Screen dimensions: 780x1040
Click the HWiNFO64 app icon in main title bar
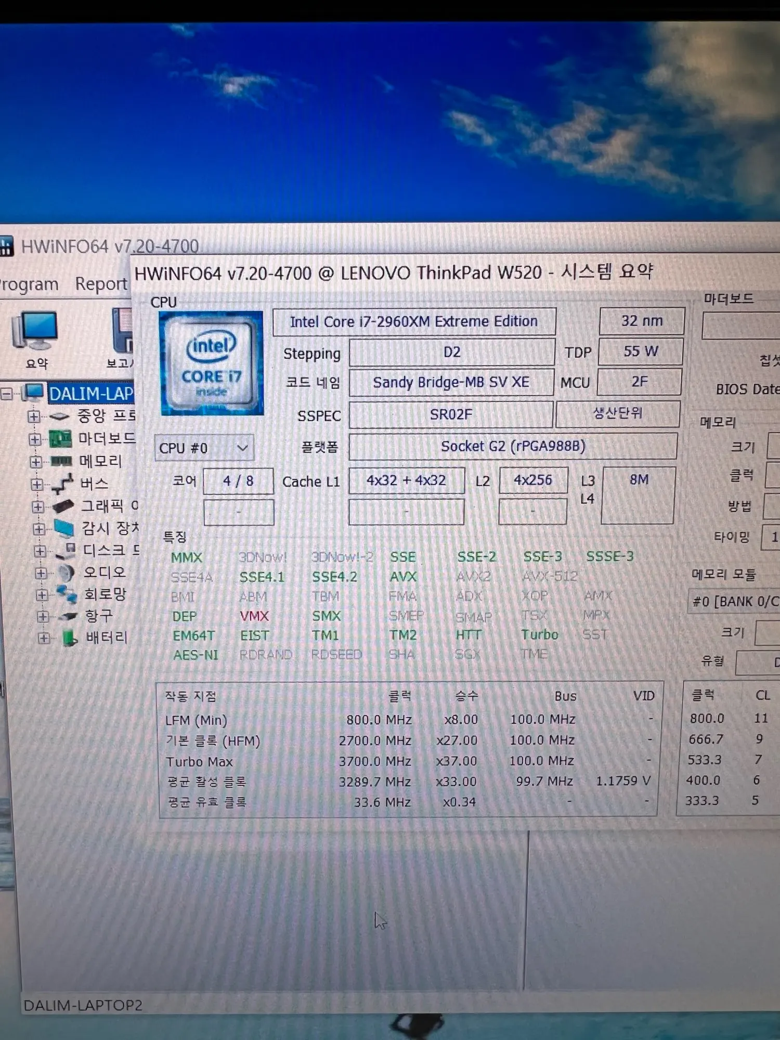coord(6,246)
